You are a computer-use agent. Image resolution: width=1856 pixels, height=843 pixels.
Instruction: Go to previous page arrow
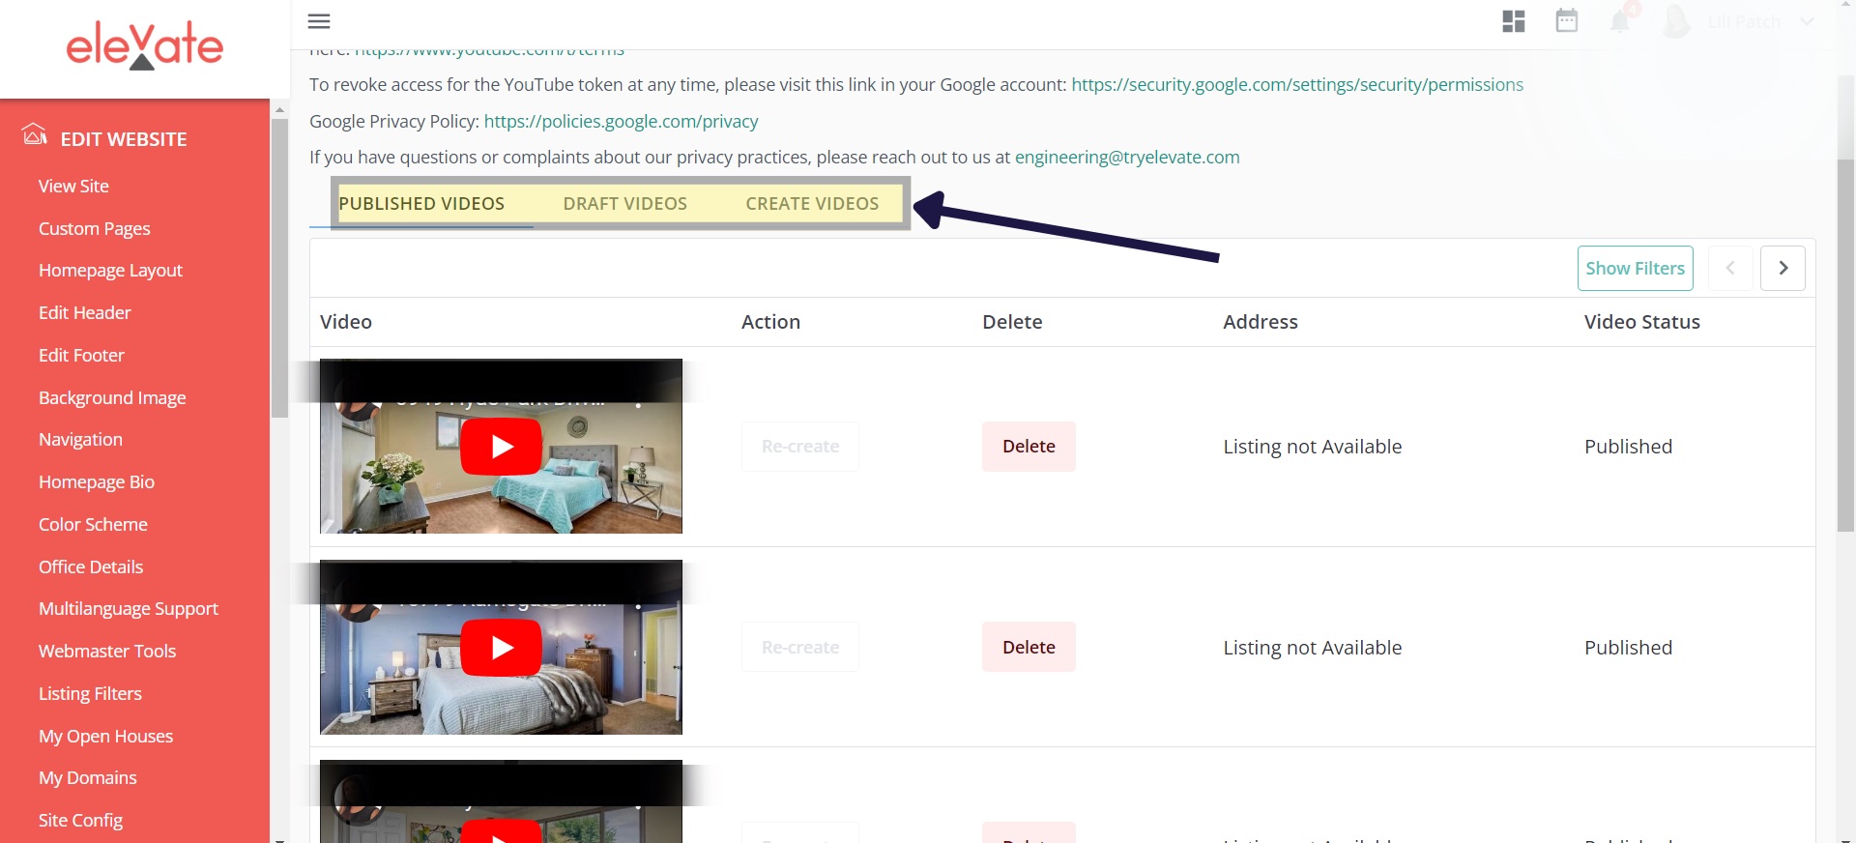1730,269
